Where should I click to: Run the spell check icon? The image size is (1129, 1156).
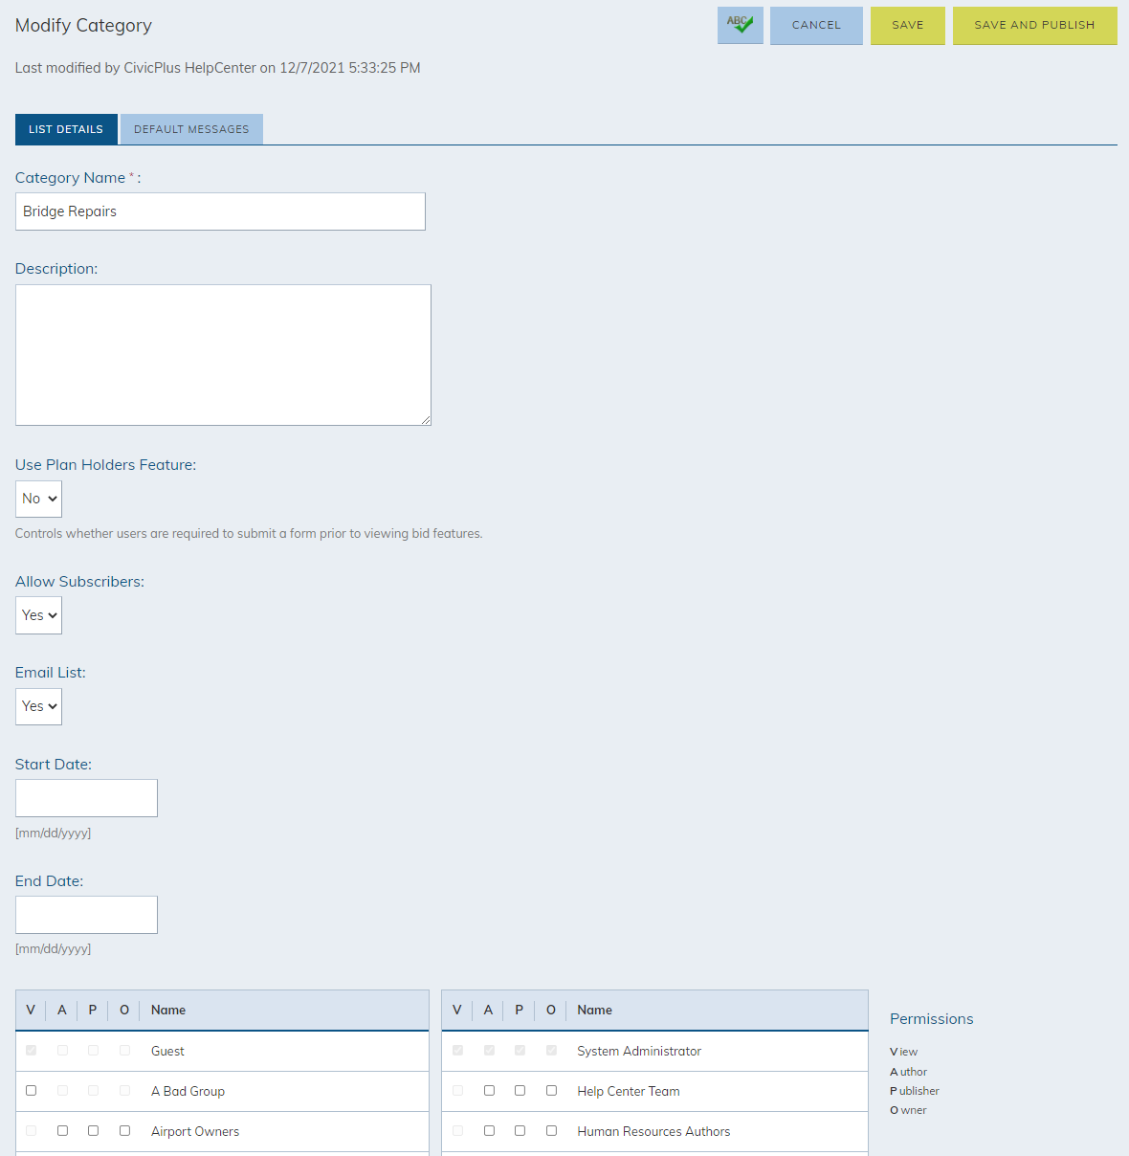coord(741,25)
